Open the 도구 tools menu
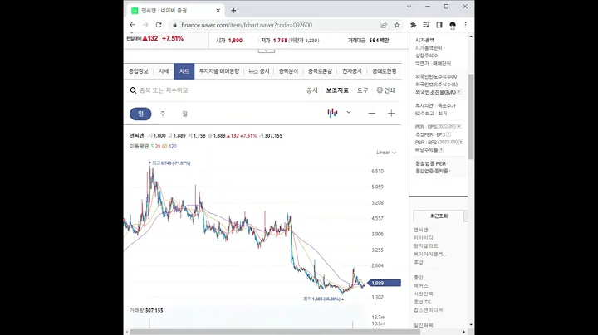 (x=363, y=90)
